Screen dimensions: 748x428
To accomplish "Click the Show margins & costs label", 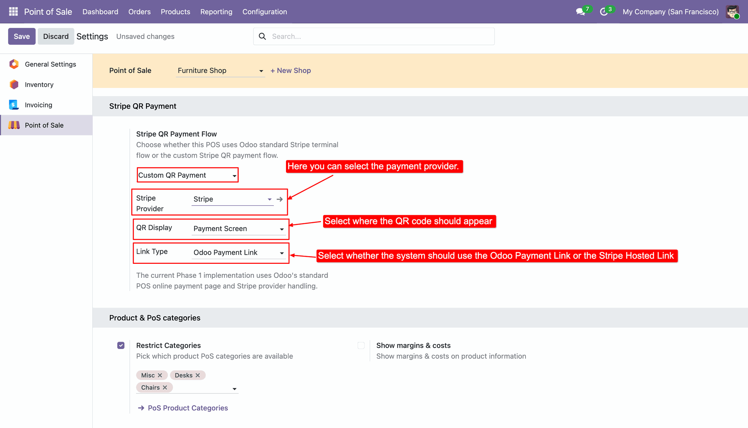I will (x=413, y=346).
